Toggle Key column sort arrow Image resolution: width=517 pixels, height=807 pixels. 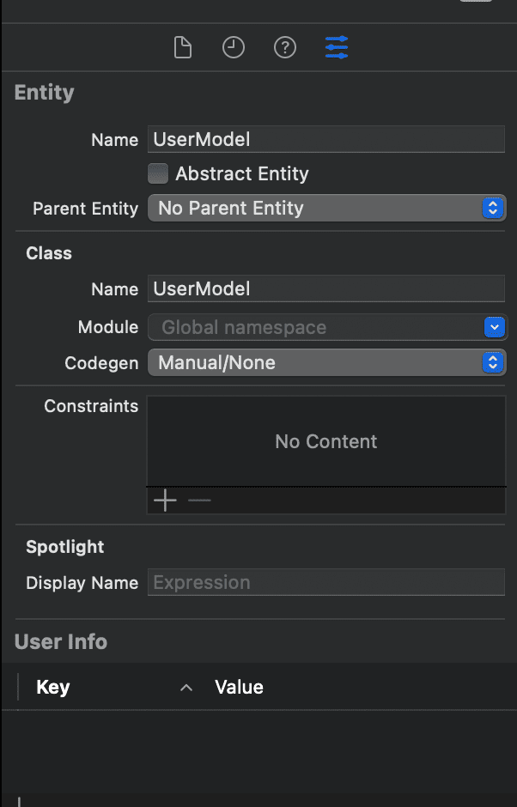(x=186, y=688)
